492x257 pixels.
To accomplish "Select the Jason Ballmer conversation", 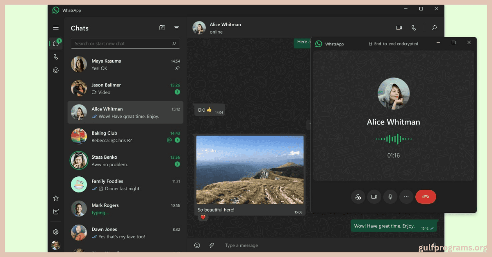I will 125,88.
